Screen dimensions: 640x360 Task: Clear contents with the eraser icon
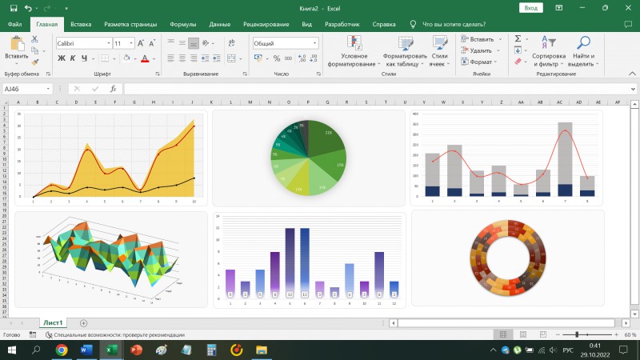(518, 62)
